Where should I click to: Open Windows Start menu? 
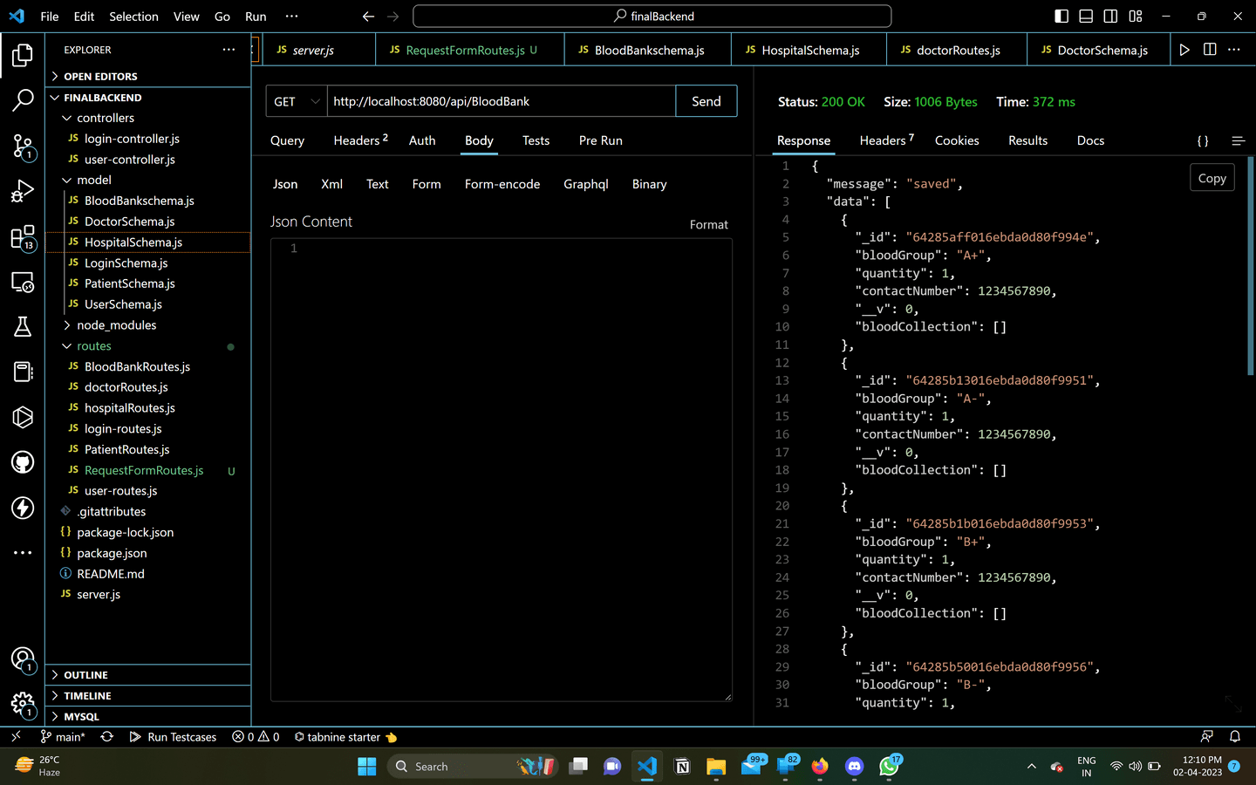coord(367,767)
